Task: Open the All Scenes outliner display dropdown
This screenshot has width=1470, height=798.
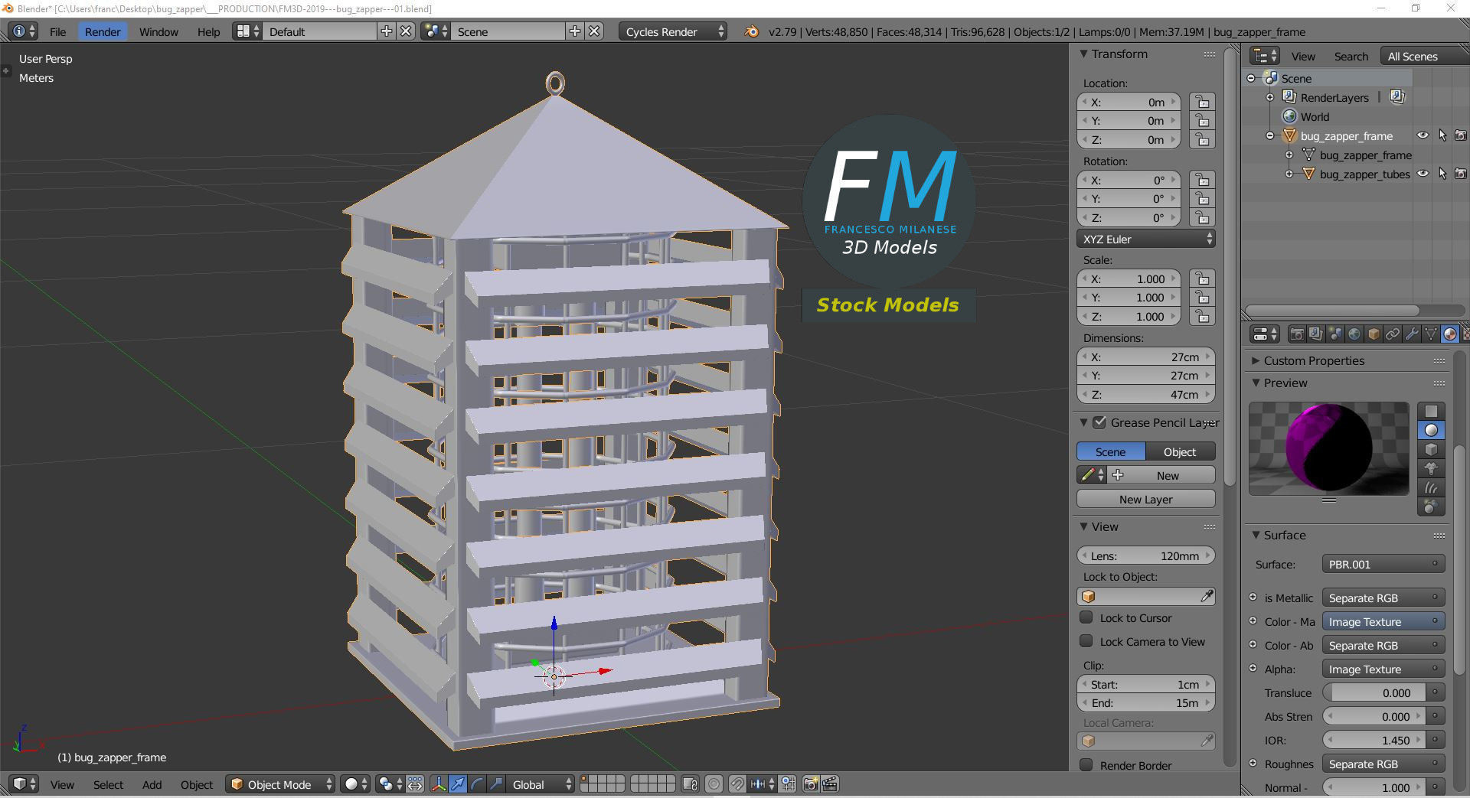Action: coord(1424,56)
